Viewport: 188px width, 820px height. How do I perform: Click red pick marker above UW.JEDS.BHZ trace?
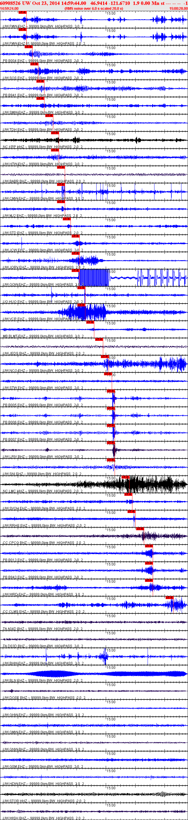99,339
